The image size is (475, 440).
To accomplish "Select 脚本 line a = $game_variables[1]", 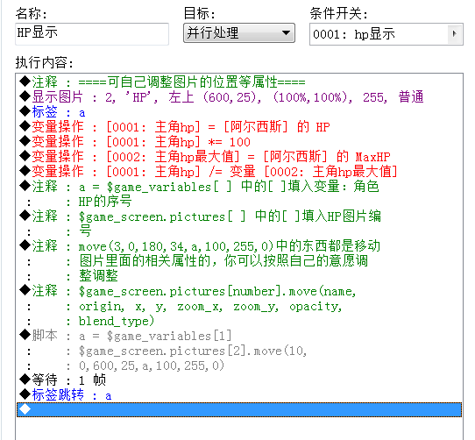I will coord(239,336).
